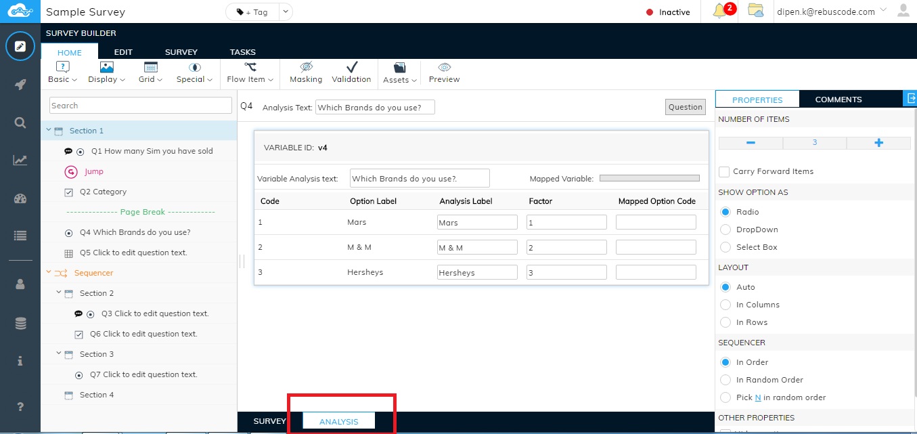Collapse the right properties panel arrow icon
917x434 pixels.
910,99
